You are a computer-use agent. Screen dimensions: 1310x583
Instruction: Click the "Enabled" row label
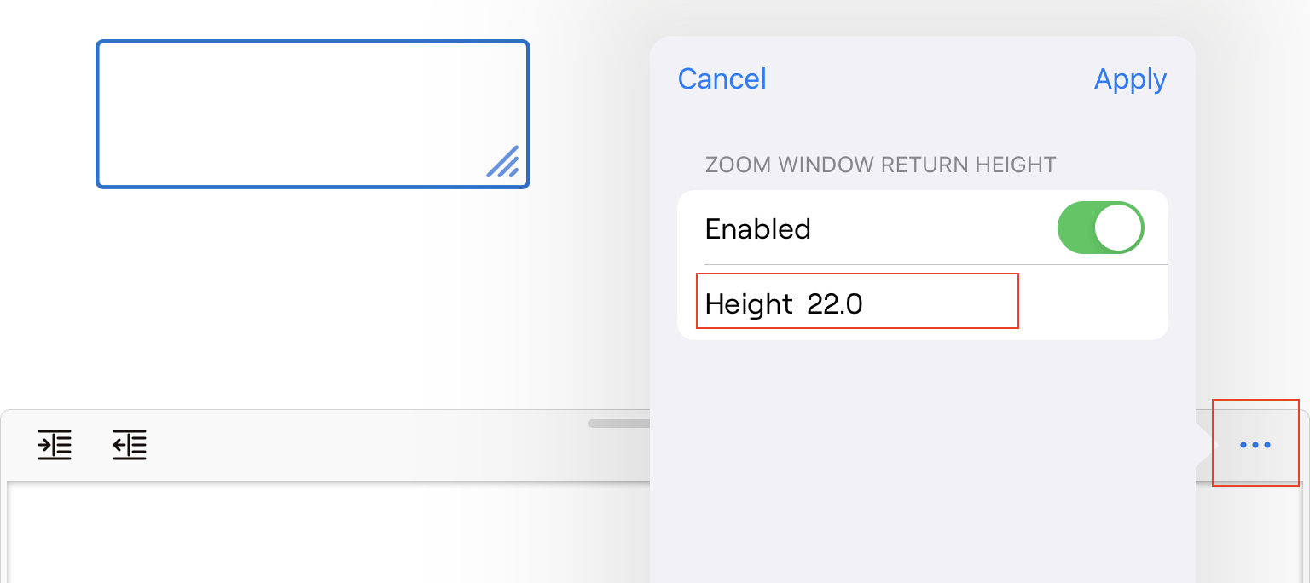[x=757, y=229]
